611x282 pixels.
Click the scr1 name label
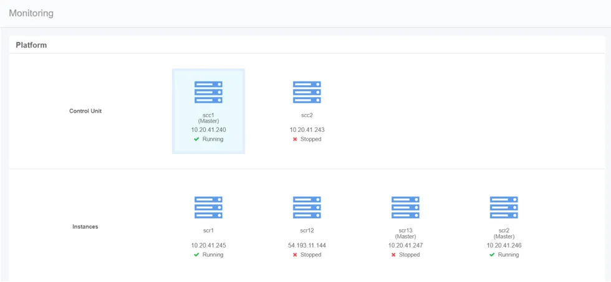click(208, 231)
